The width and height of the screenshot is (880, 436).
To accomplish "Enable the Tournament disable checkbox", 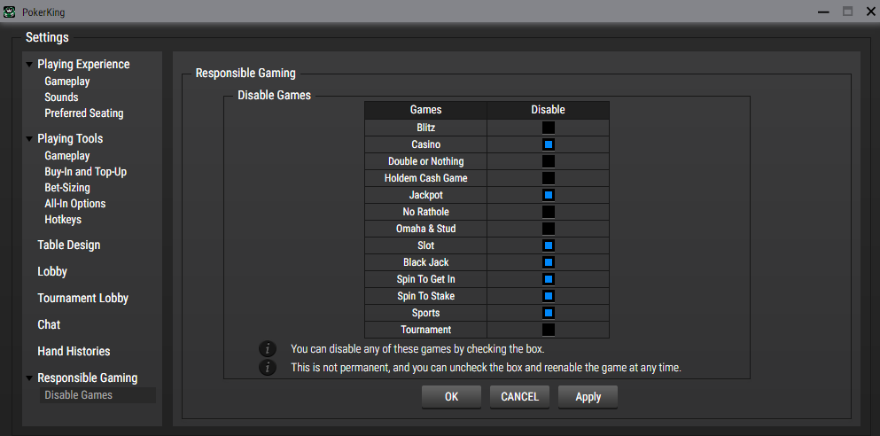I will point(548,330).
